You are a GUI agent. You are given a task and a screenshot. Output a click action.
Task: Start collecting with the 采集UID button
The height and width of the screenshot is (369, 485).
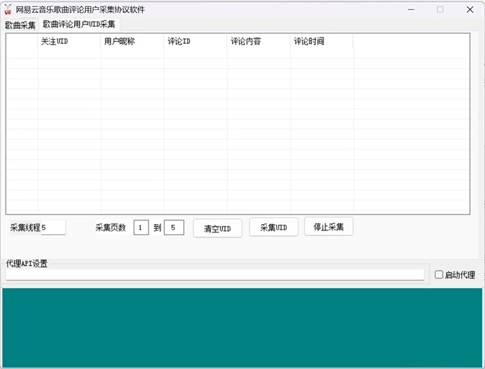[x=274, y=227]
